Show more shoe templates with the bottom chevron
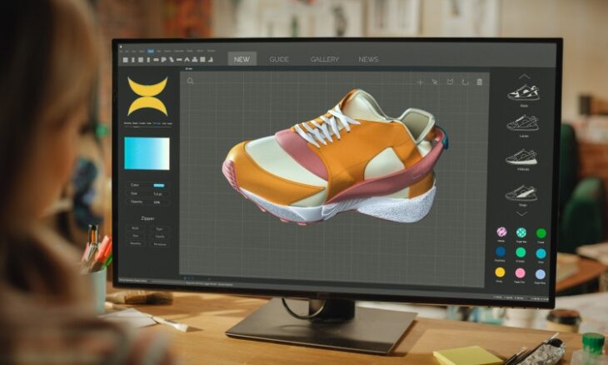Screen dimensions: 608x365 522,213
